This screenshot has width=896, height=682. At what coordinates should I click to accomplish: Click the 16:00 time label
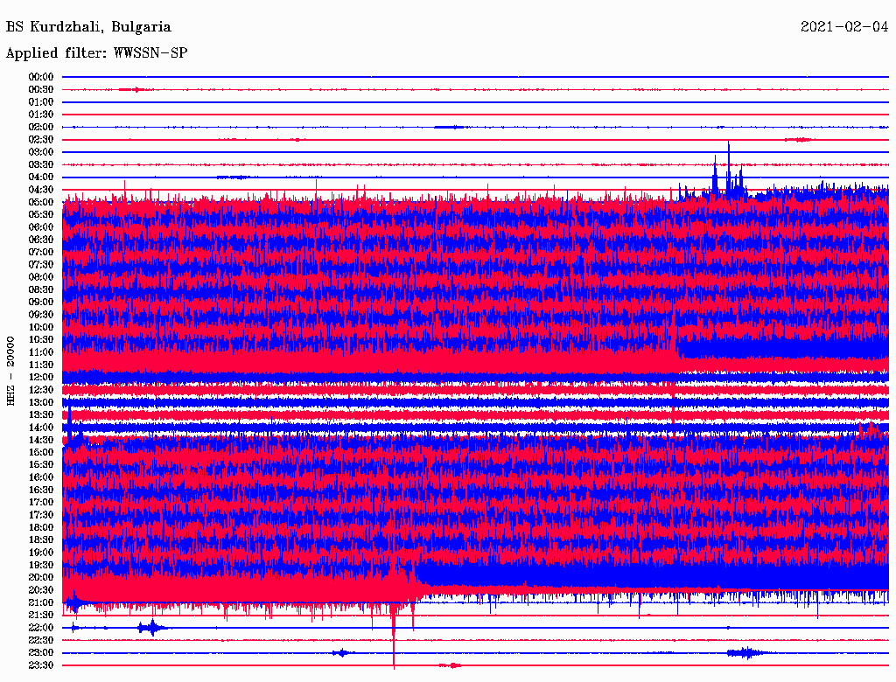(41, 477)
